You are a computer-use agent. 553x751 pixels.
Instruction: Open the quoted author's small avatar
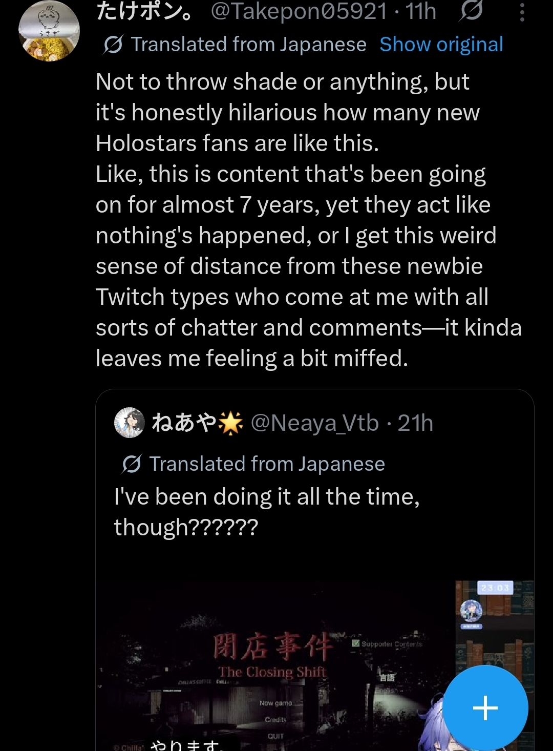[x=129, y=423]
